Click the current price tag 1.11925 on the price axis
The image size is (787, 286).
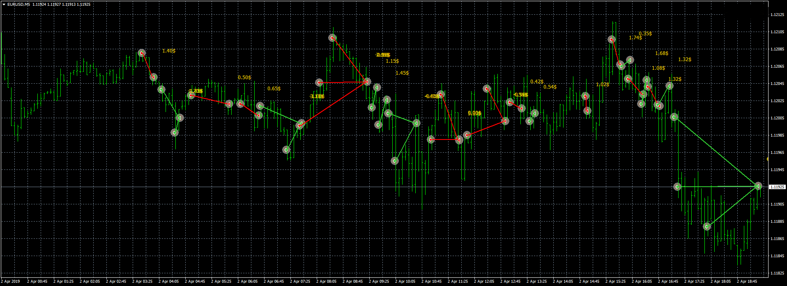[x=777, y=187]
